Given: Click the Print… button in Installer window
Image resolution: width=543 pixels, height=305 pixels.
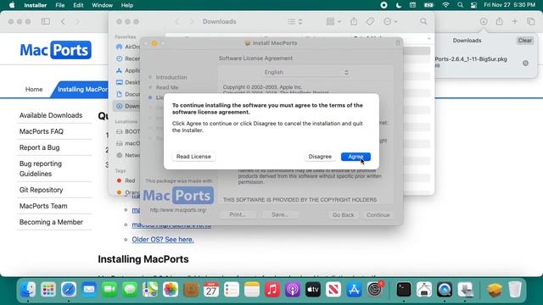Looking at the screenshot, I should 238,214.
